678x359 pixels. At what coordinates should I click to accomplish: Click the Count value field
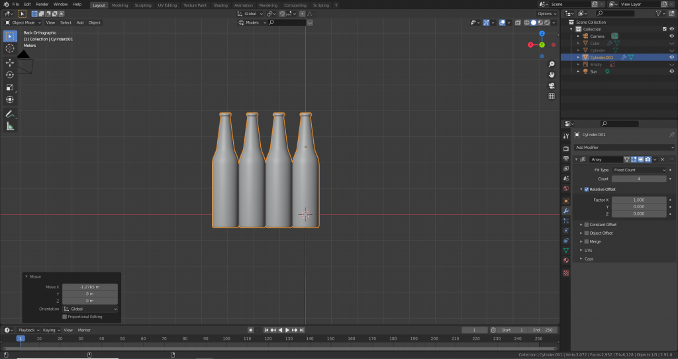(x=639, y=179)
